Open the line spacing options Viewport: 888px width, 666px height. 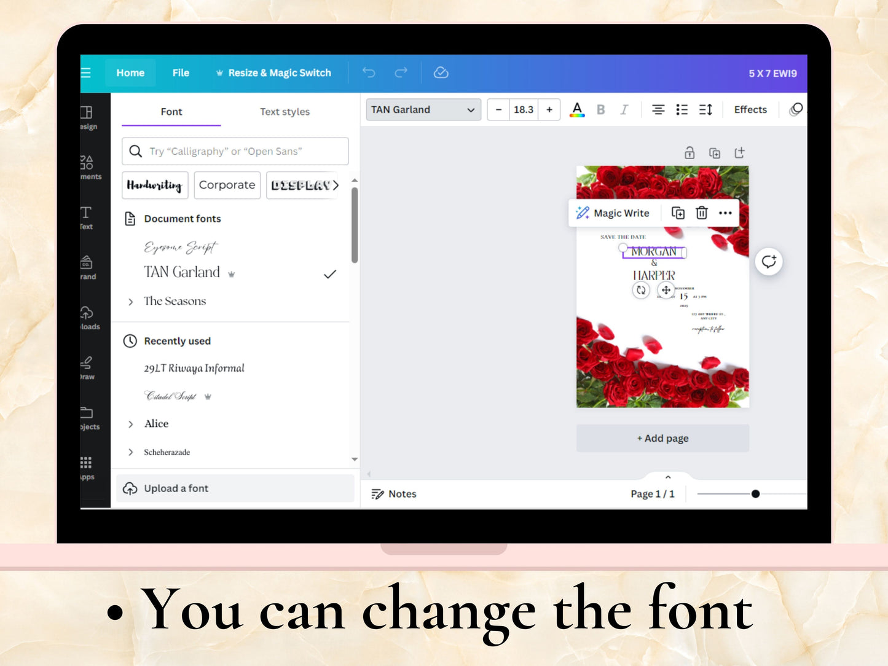(705, 109)
